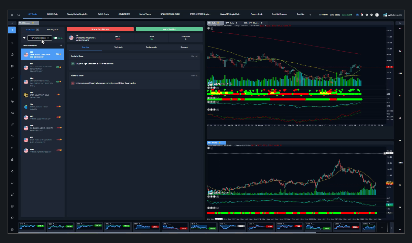Open the trash icon in left sidebar
This screenshot has width=412, height=243.
click(12, 159)
